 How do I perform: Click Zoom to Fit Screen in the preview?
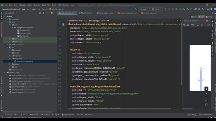206,105
